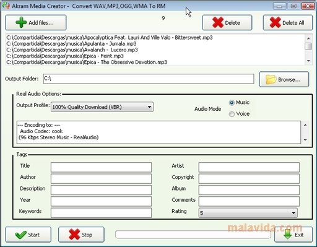The image size is (317, 247).
Task: Click the Keywords tag field
Action: [x=101, y=212]
